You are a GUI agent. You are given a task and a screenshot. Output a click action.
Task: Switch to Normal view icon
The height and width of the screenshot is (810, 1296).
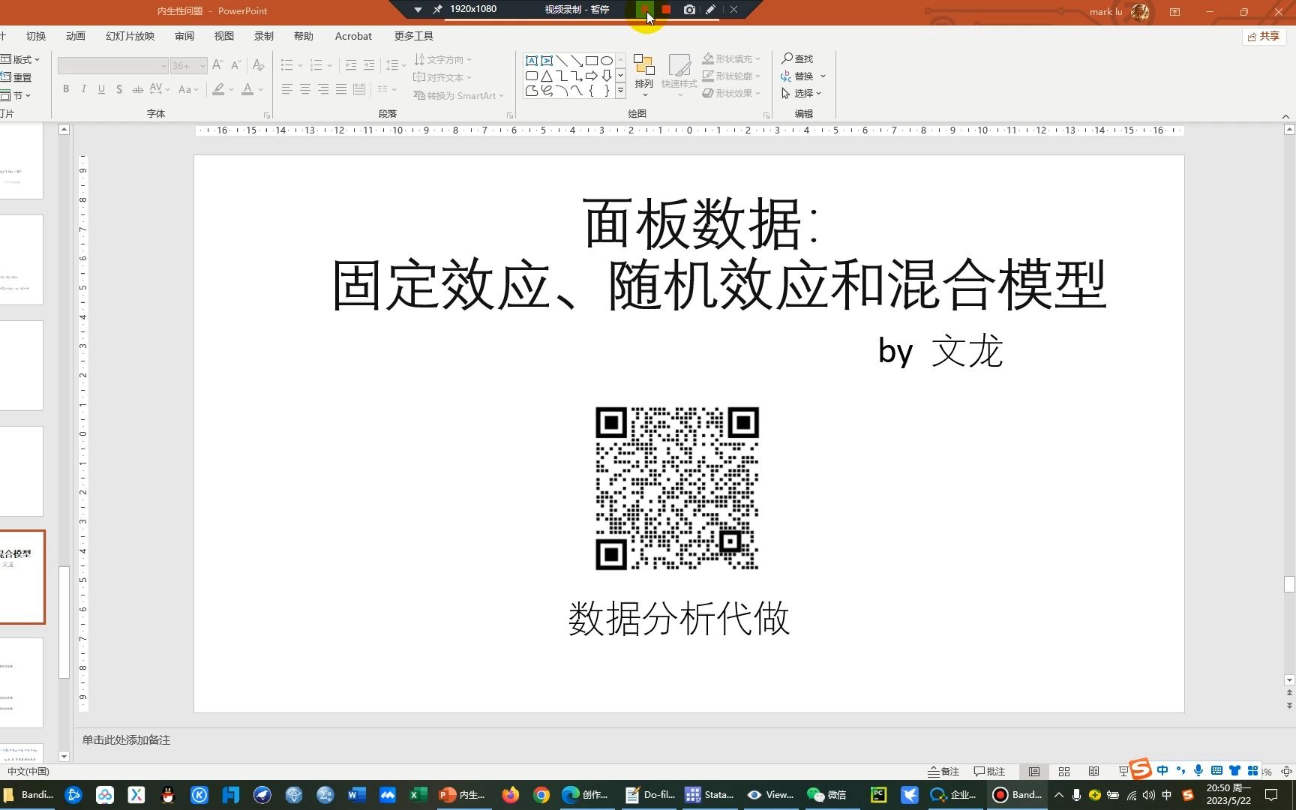click(1034, 772)
